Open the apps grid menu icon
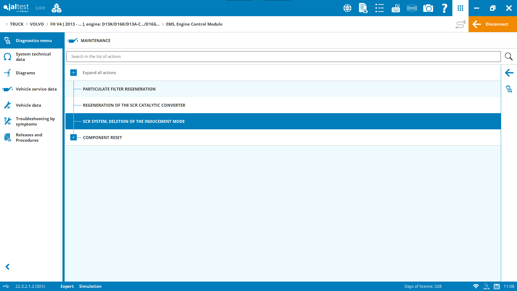Viewport: 517px width, 291px height. 460,8
